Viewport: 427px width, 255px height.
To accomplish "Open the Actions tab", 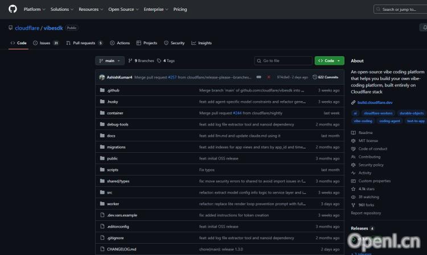I will pyautogui.click(x=120, y=43).
